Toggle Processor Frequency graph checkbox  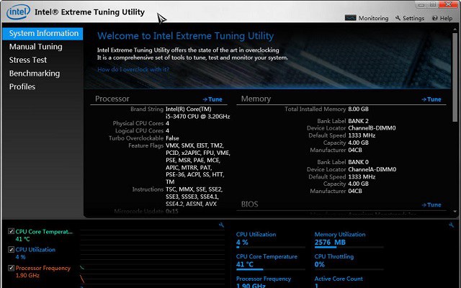(12, 268)
